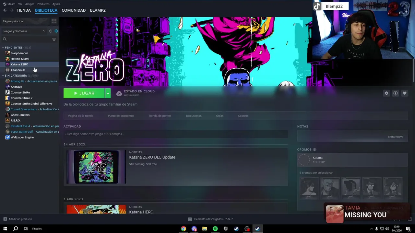Open Katana ZERO DLC Update news thumbnail
This screenshot has width=415, height=233.
pyautogui.click(x=96, y=167)
